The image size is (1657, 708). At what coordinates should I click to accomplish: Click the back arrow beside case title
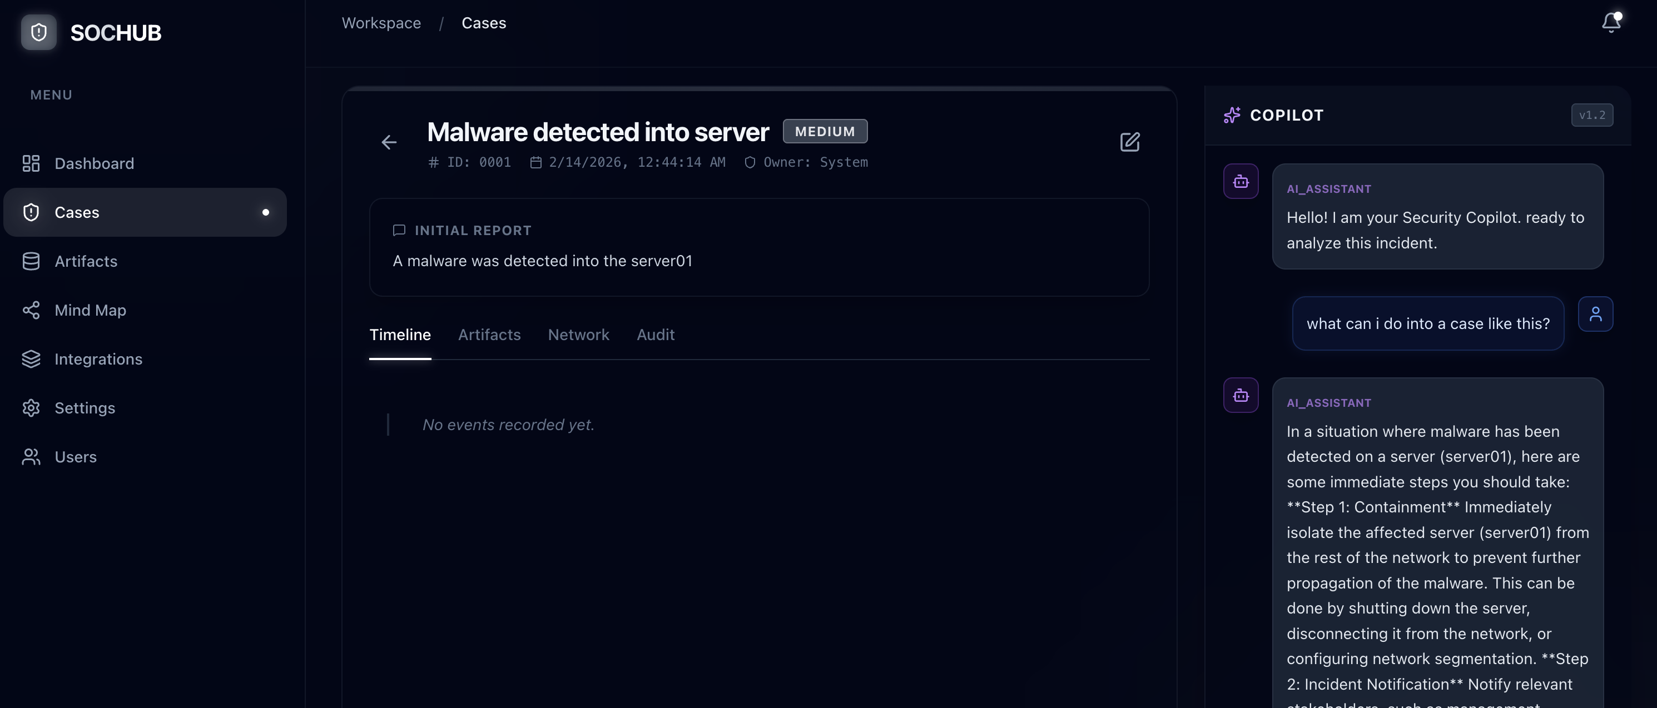pyautogui.click(x=389, y=142)
